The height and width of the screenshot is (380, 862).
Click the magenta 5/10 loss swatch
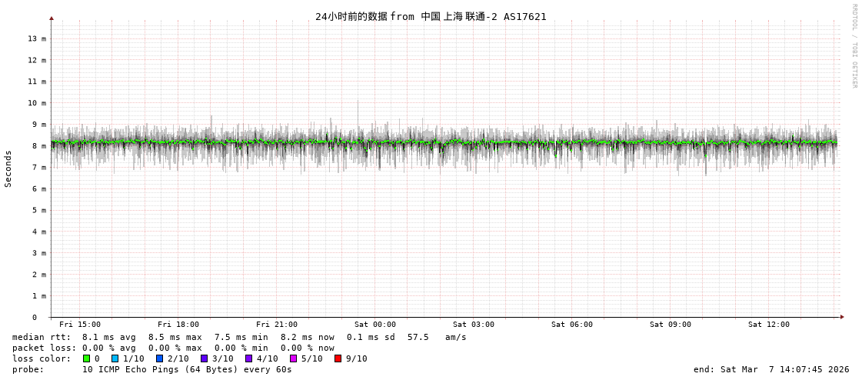coord(293,358)
